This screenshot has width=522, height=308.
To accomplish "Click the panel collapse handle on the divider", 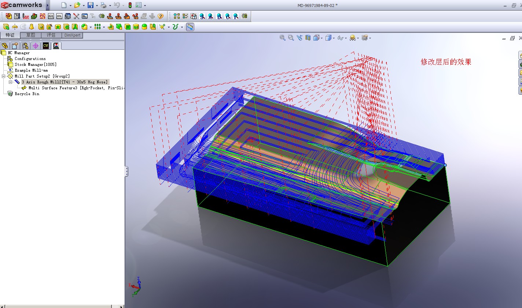I will 126,171.
